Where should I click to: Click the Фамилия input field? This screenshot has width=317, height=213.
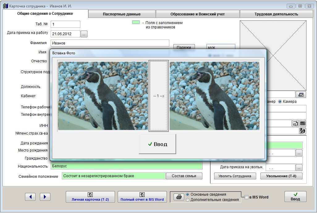pyautogui.click(x=110, y=43)
